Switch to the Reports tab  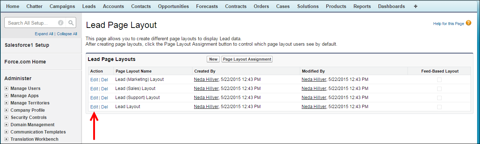(362, 6)
